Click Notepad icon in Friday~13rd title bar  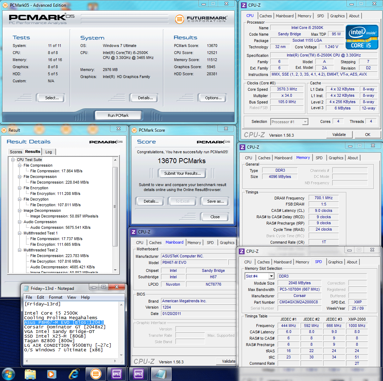click(26, 288)
